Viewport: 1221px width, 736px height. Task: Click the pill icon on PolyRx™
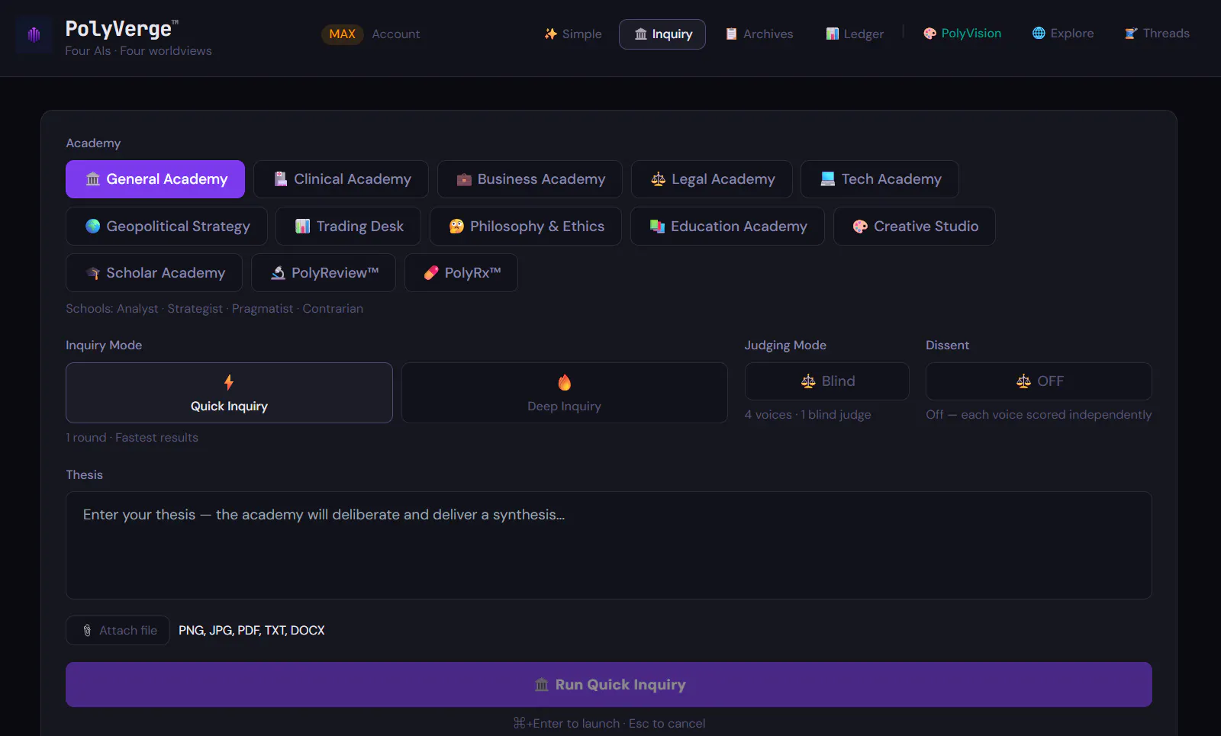pyautogui.click(x=431, y=273)
